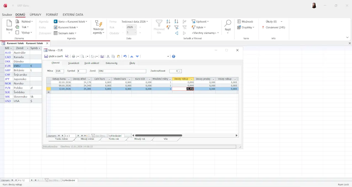Image resolution: width=352 pixels, height=187 pixels.
Task: Click the Možnosti button
Action: pos(245,21)
